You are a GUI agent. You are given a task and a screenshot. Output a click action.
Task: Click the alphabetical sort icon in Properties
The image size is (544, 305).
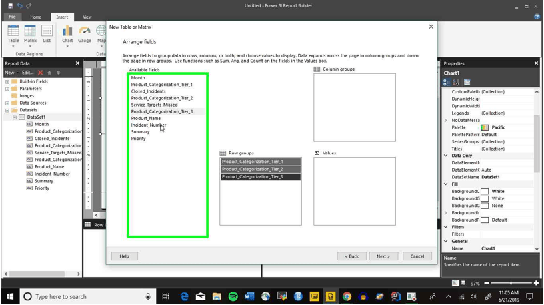(456, 82)
